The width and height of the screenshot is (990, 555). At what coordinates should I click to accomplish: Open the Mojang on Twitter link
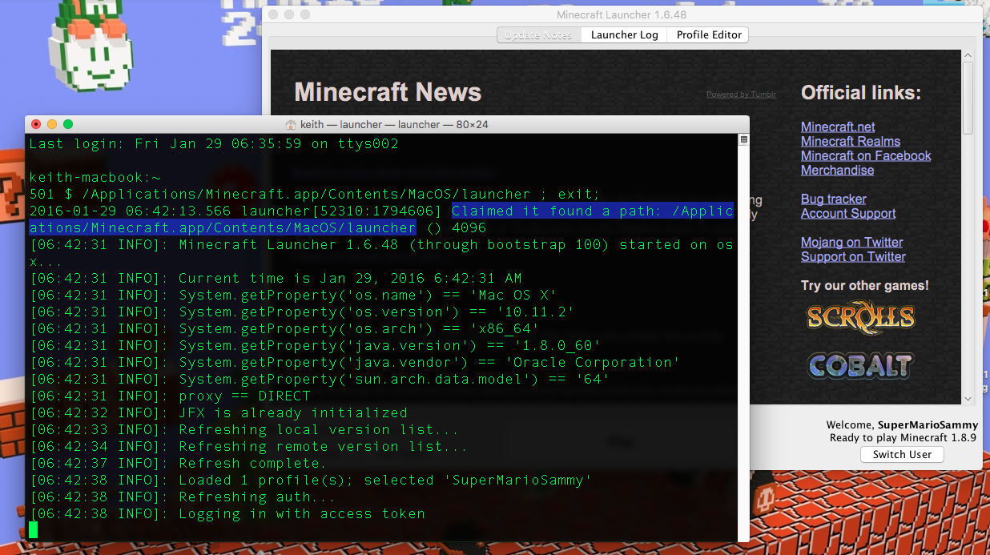coord(851,242)
